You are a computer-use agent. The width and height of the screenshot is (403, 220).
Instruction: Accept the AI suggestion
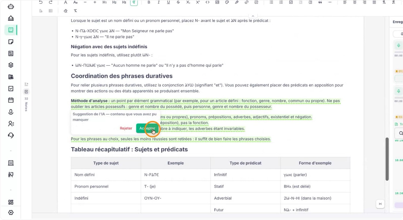click(x=147, y=128)
